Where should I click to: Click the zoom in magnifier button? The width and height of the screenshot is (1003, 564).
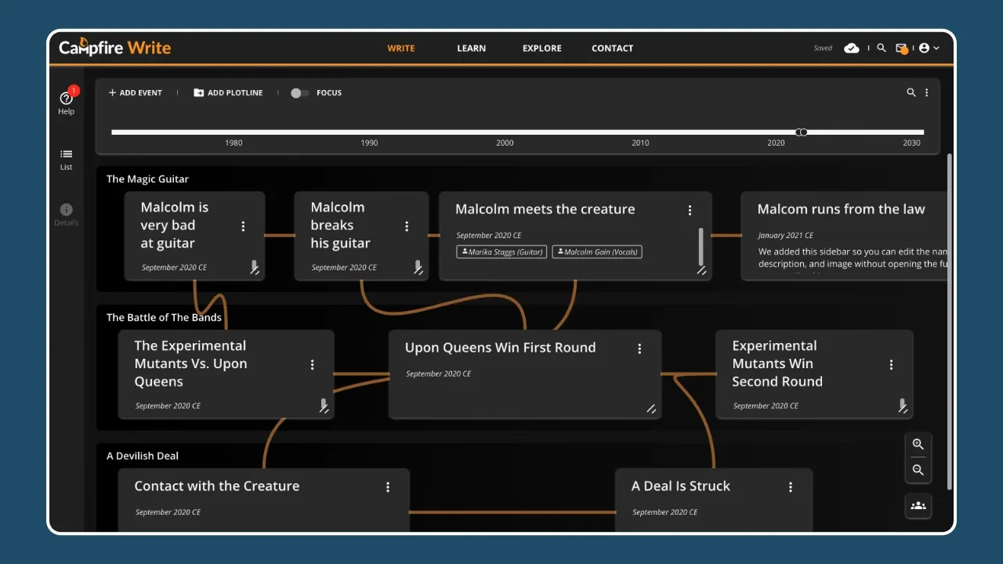(x=918, y=444)
